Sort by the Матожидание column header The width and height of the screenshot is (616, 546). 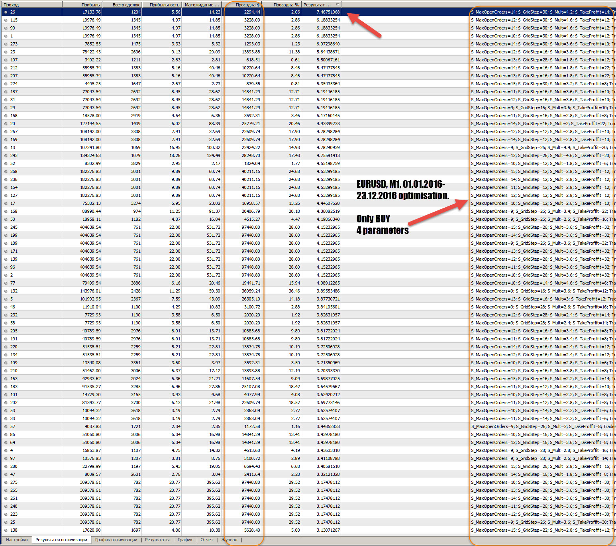[202, 5]
